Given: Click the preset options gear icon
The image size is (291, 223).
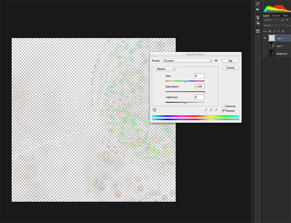Looking at the screenshot, I should pyautogui.click(x=216, y=61).
